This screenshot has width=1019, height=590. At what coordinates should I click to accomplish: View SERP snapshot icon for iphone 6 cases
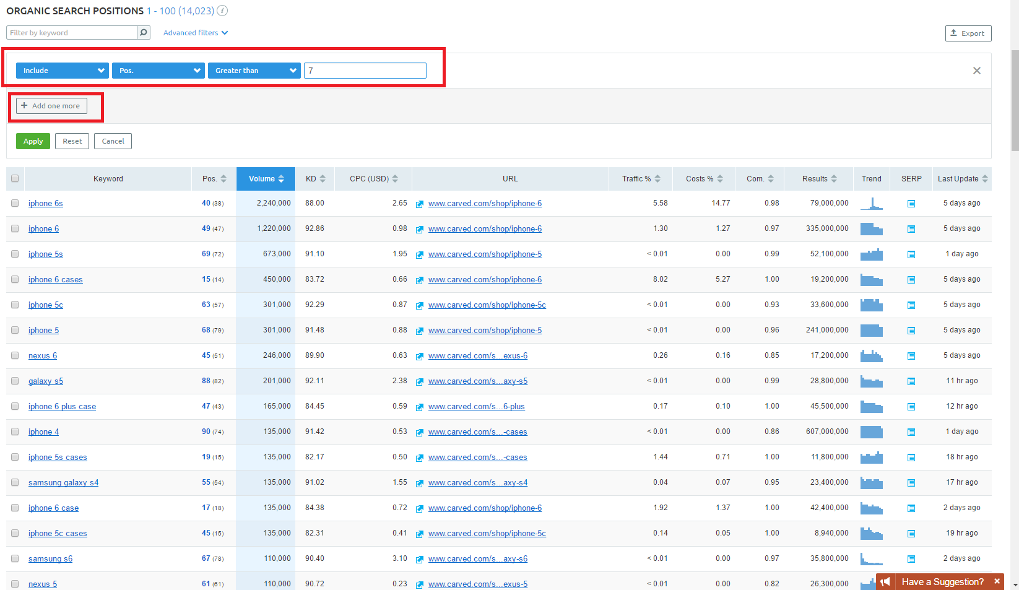[911, 280]
